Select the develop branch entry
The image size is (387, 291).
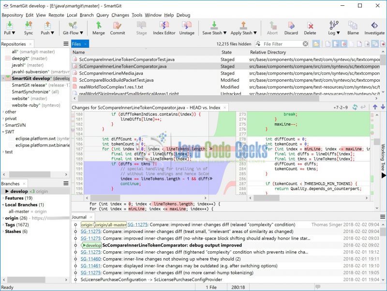[35, 191]
